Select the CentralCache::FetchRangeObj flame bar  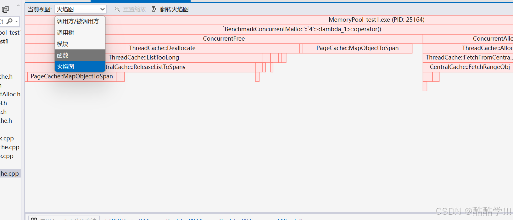click(468, 67)
